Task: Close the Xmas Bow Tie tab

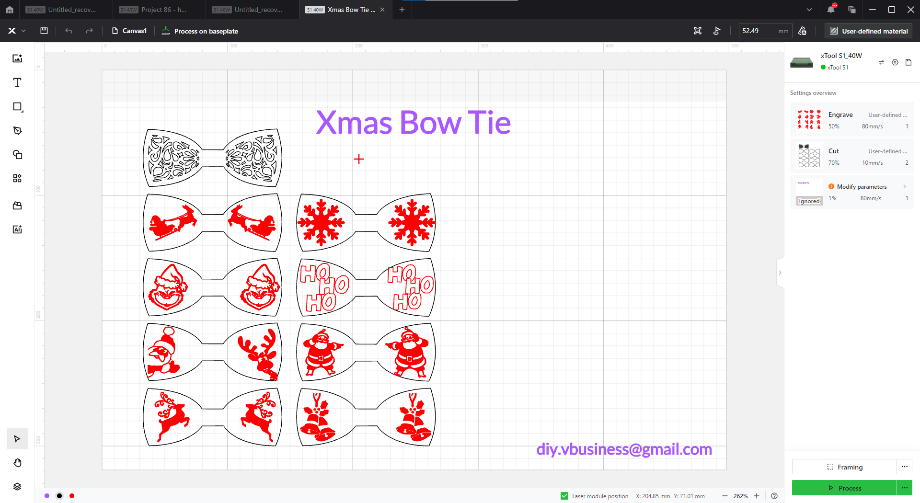Action: (x=382, y=10)
